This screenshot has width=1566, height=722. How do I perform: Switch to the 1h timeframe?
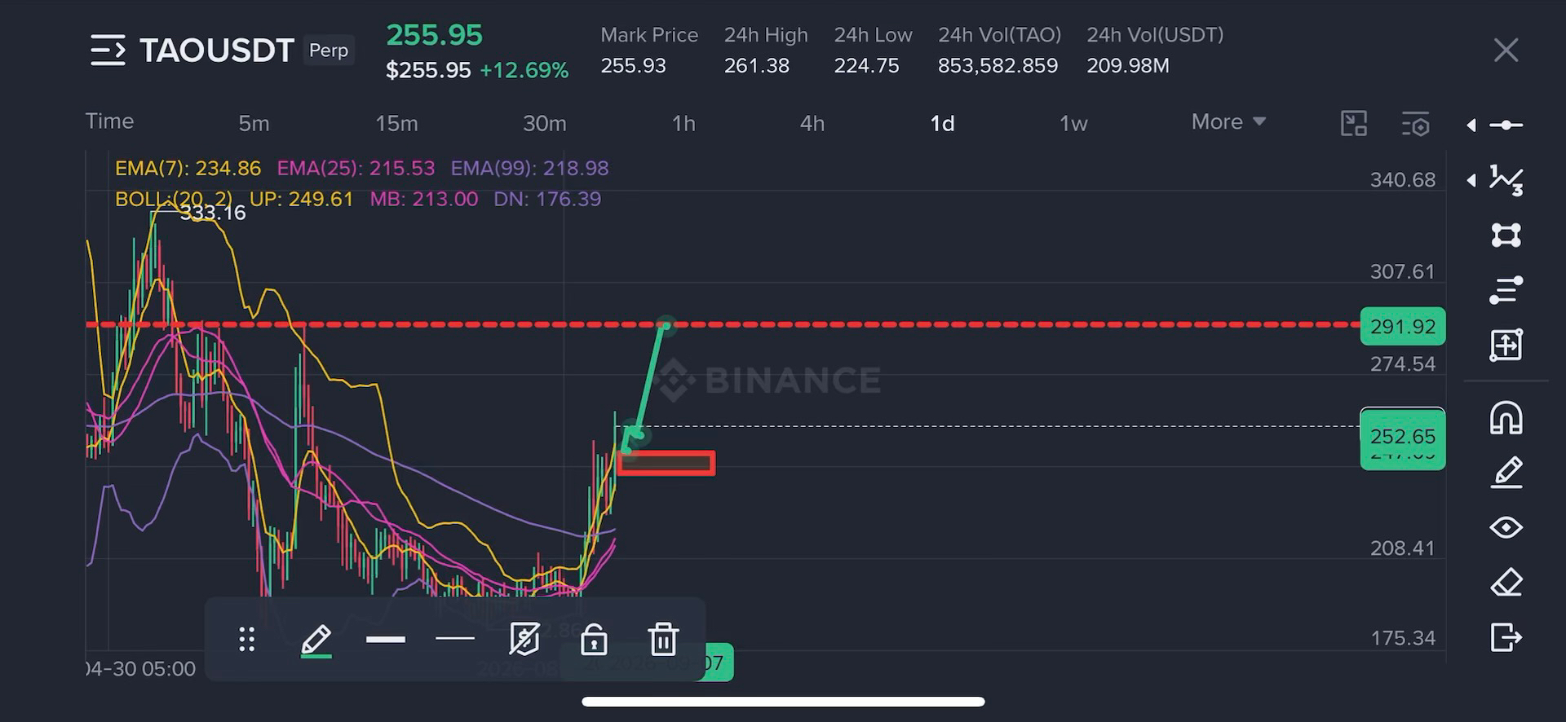683,123
